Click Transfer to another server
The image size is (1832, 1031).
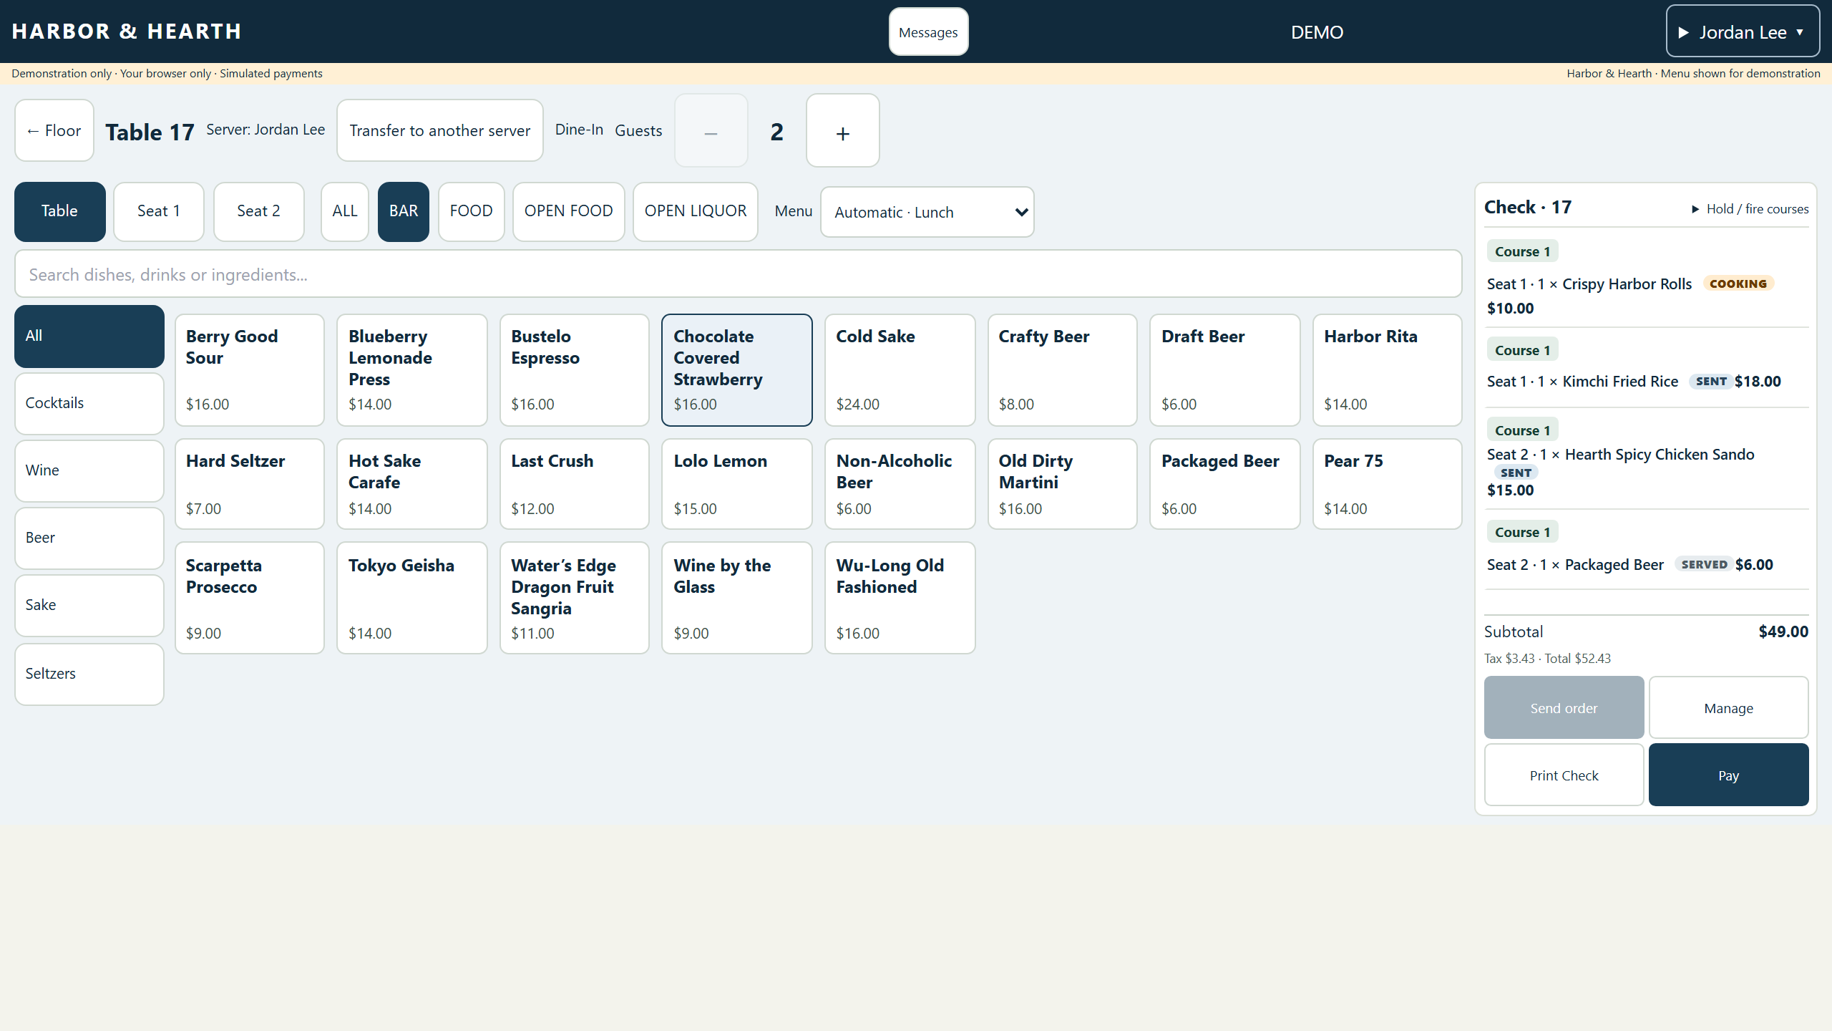tap(440, 130)
